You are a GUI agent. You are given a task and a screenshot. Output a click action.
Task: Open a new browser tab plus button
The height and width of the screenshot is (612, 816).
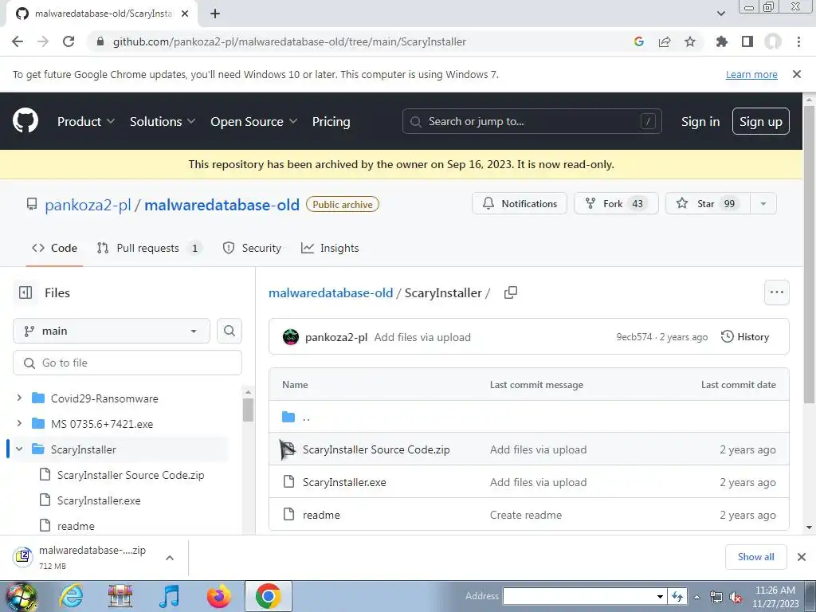click(215, 14)
